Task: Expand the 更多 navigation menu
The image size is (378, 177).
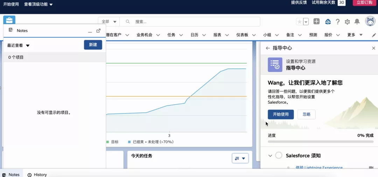Action: pos(355,35)
